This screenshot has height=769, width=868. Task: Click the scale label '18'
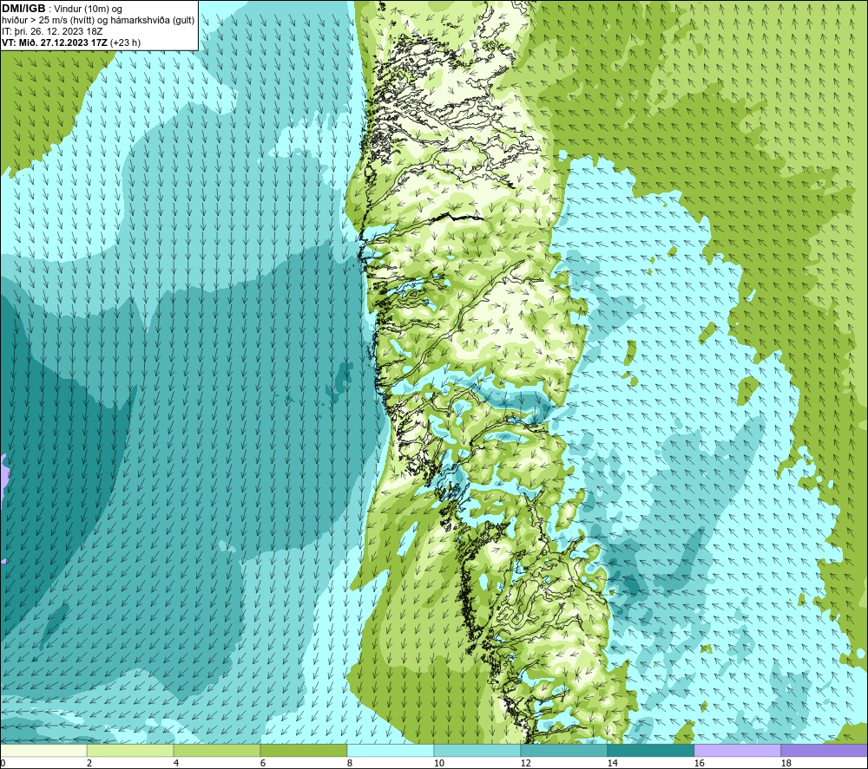pos(786,763)
